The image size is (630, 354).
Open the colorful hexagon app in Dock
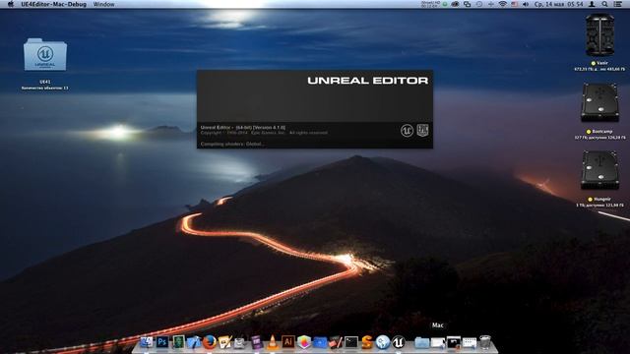tap(304, 342)
